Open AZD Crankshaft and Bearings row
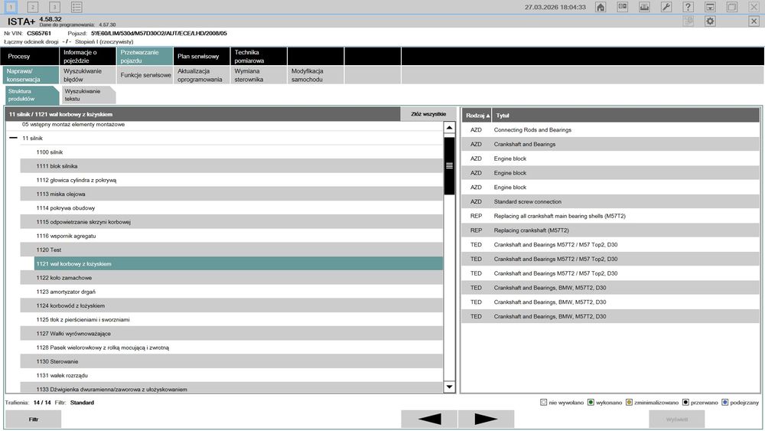Image resolution: width=765 pixels, height=431 pixels. [x=610, y=144]
